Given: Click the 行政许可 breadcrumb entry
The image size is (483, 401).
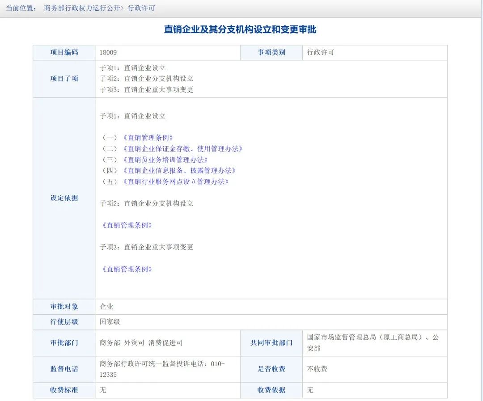Looking at the screenshot, I should pos(141,8).
